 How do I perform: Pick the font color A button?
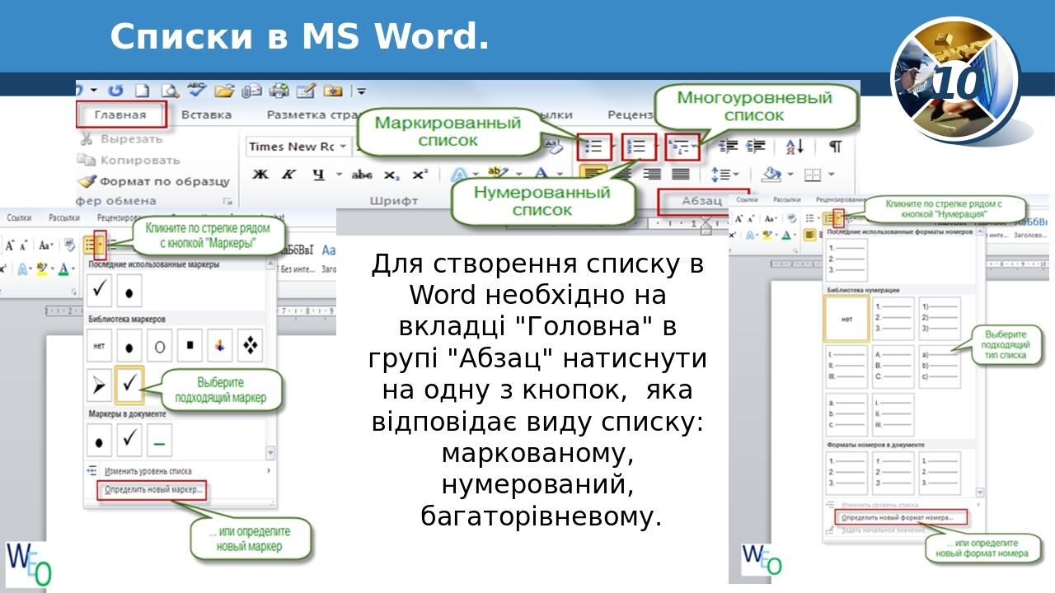tap(540, 174)
